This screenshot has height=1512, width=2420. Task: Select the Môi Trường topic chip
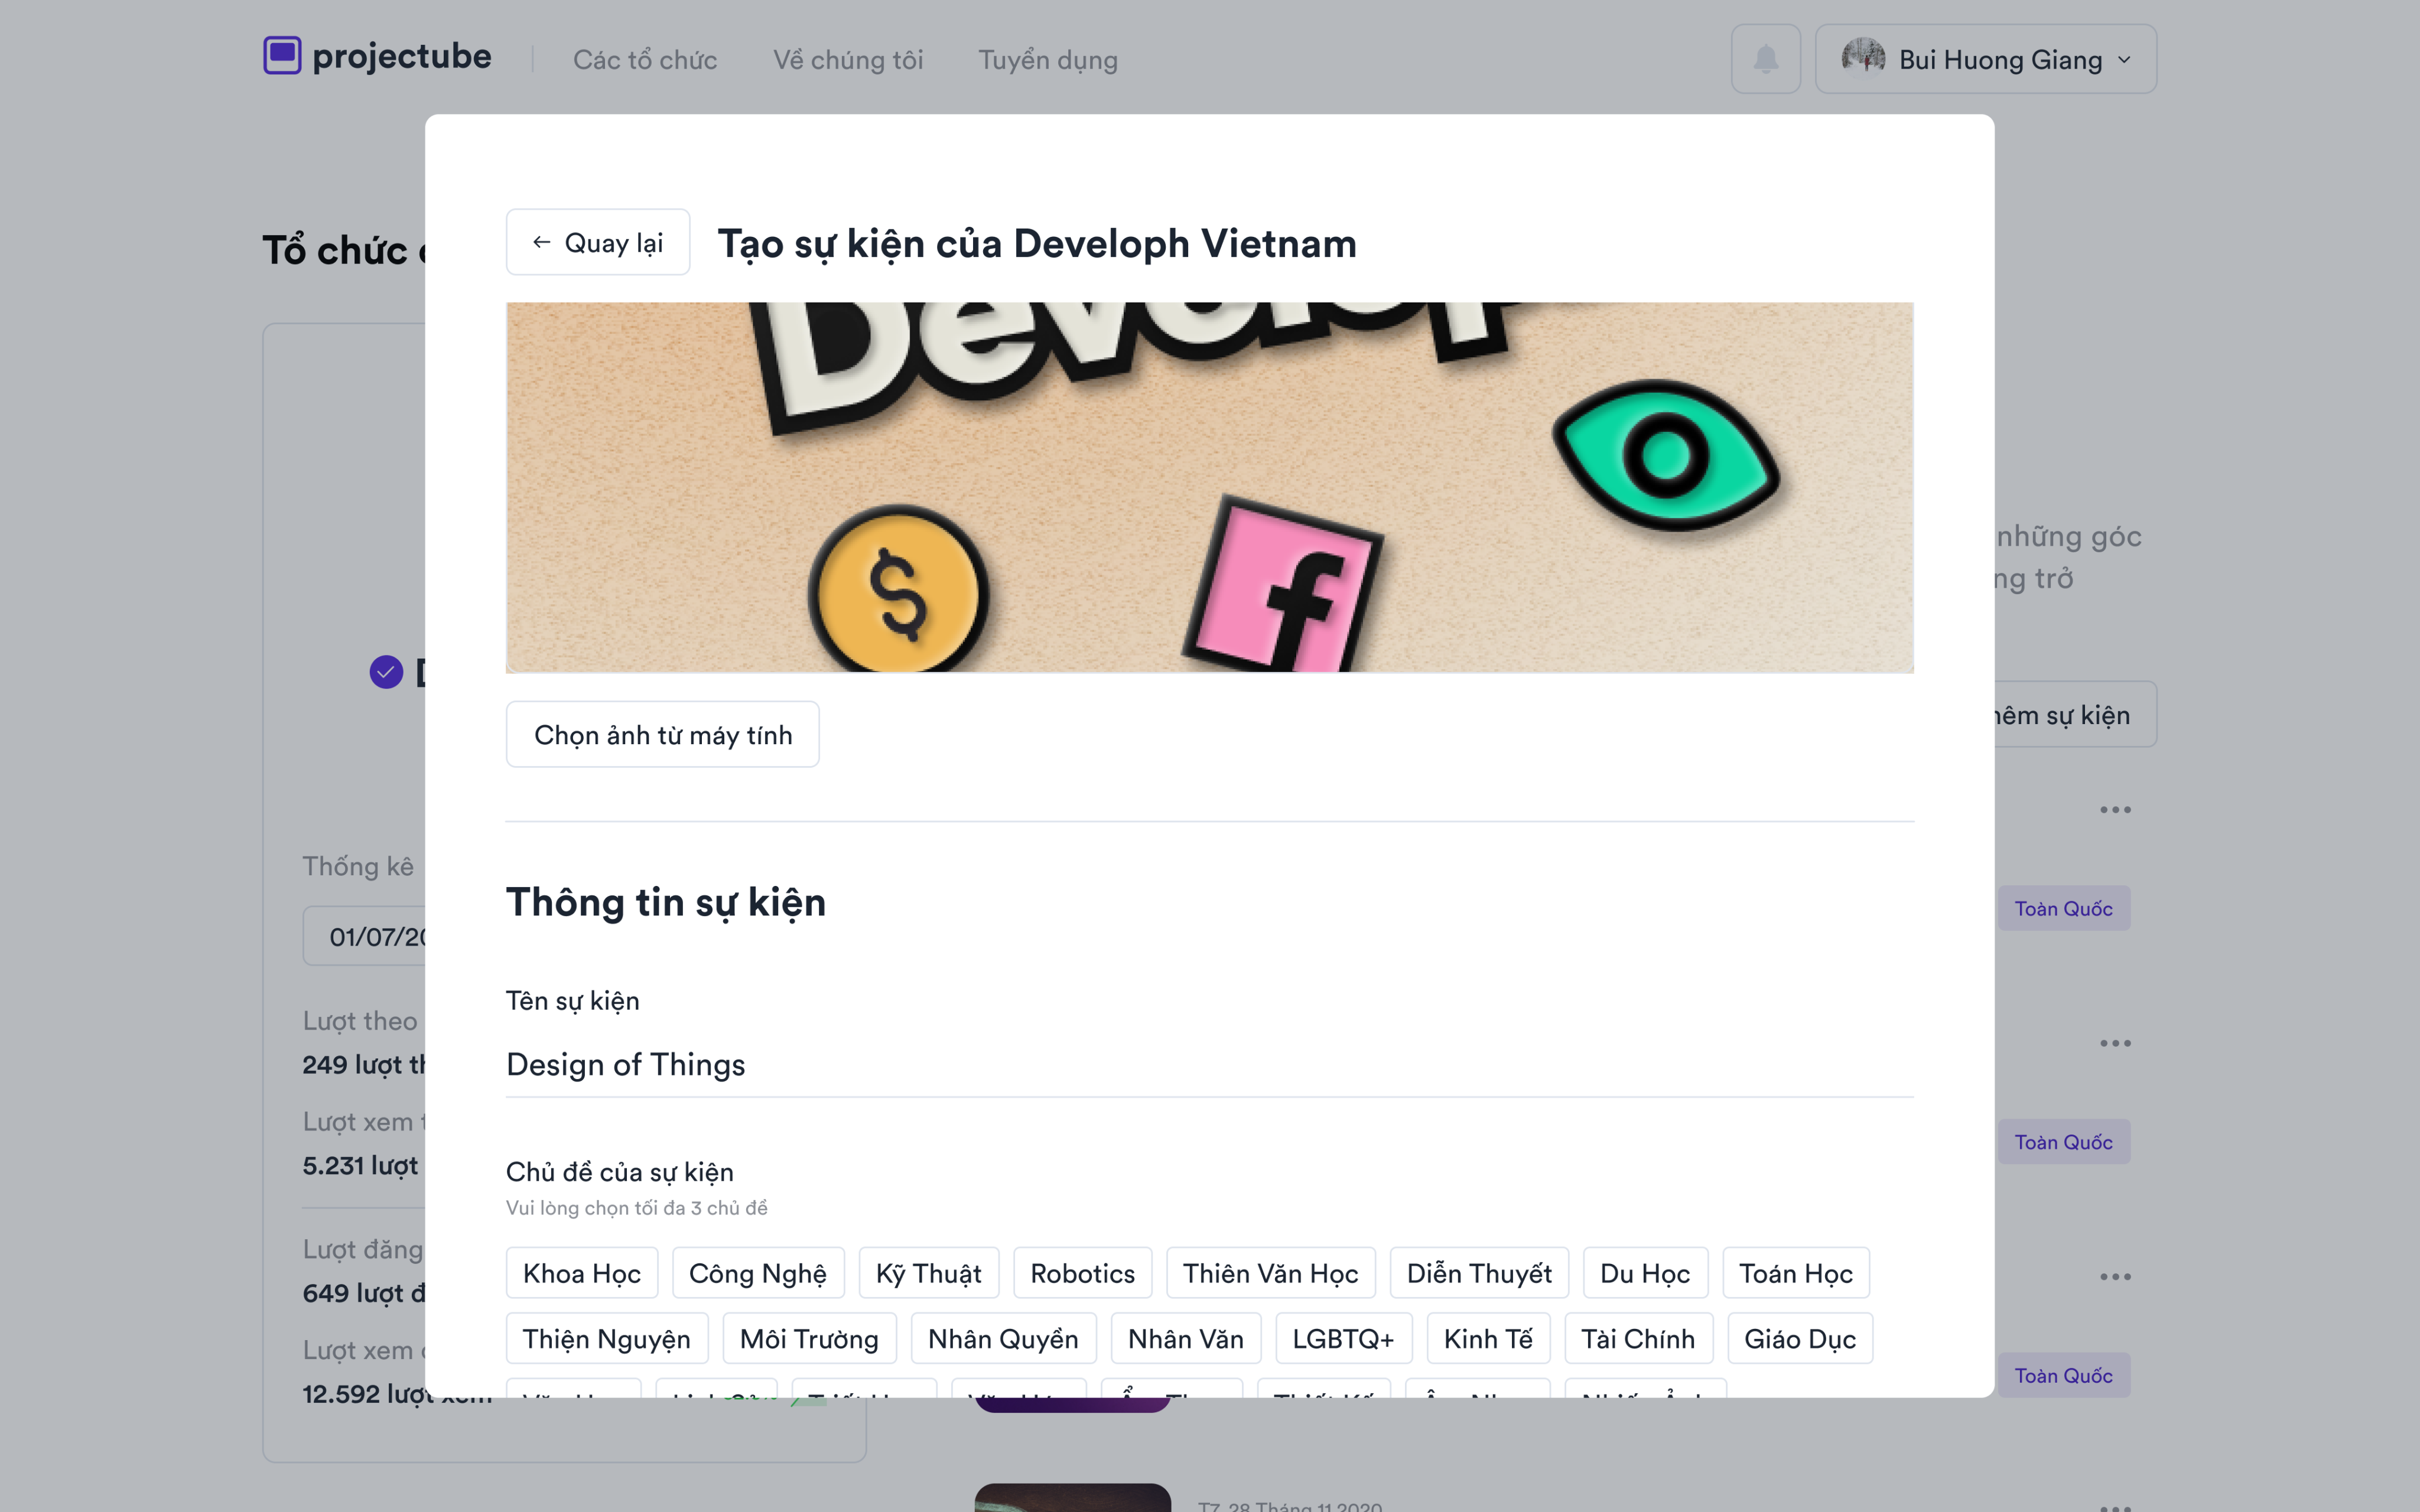(x=809, y=1339)
